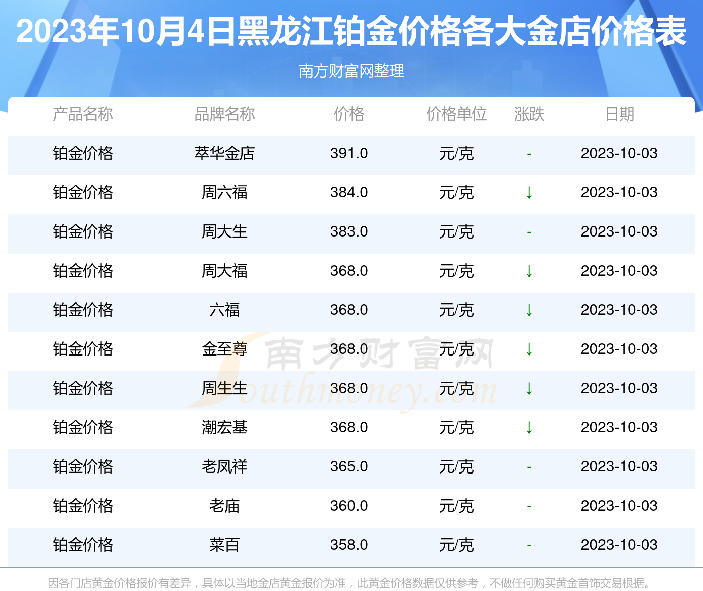Click the down arrow in 金至尊 row

[529, 349]
